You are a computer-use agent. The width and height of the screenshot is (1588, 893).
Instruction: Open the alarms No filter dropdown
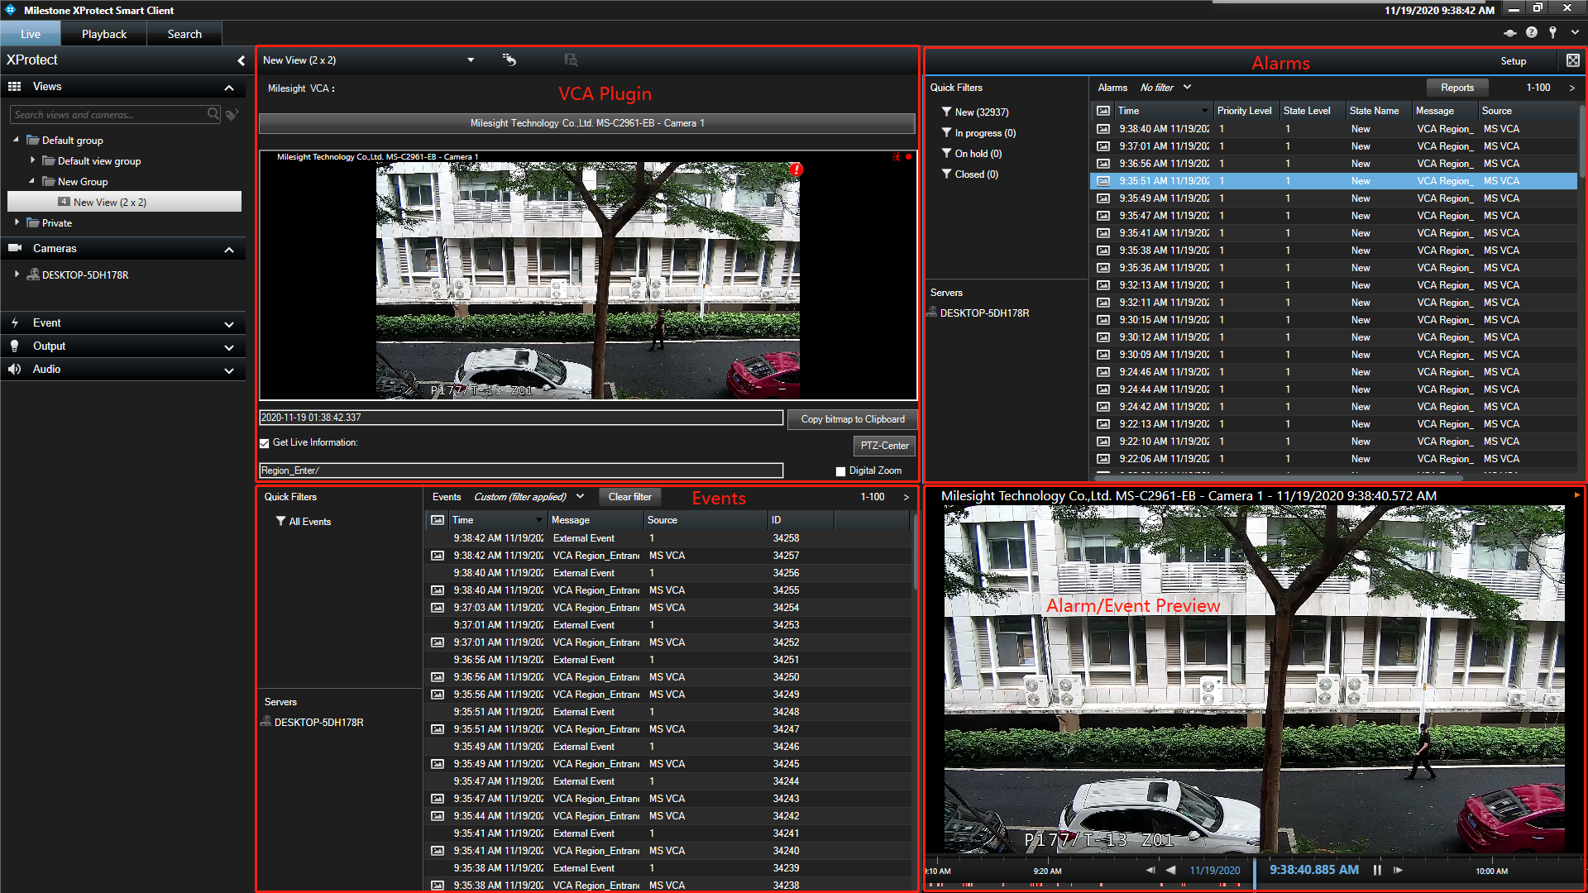(x=1187, y=87)
